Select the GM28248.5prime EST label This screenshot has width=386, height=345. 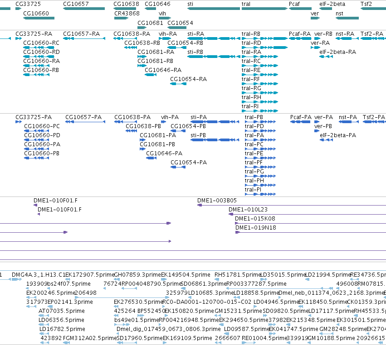pyautogui.click(x=343, y=329)
